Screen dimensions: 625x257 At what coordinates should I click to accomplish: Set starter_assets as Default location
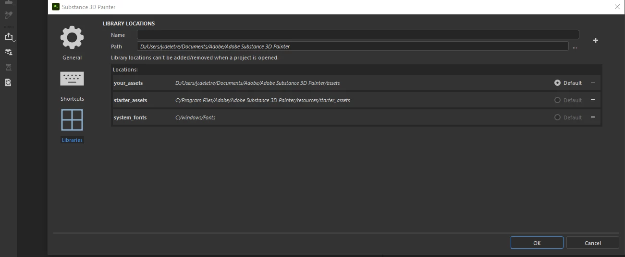pos(557,100)
